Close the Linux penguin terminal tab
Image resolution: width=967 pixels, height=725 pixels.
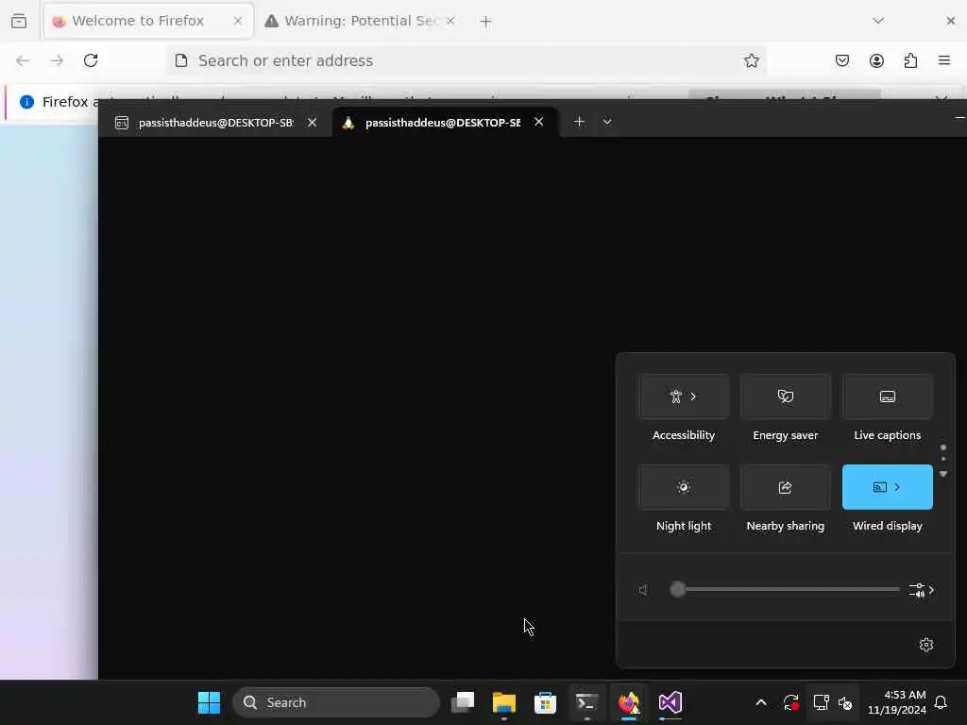[x=538, y=122]
